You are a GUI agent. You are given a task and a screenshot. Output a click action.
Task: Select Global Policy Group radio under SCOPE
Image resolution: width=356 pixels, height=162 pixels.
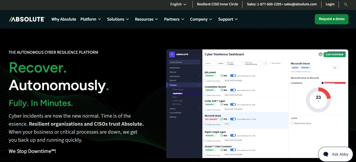click(x=292, y=123)
